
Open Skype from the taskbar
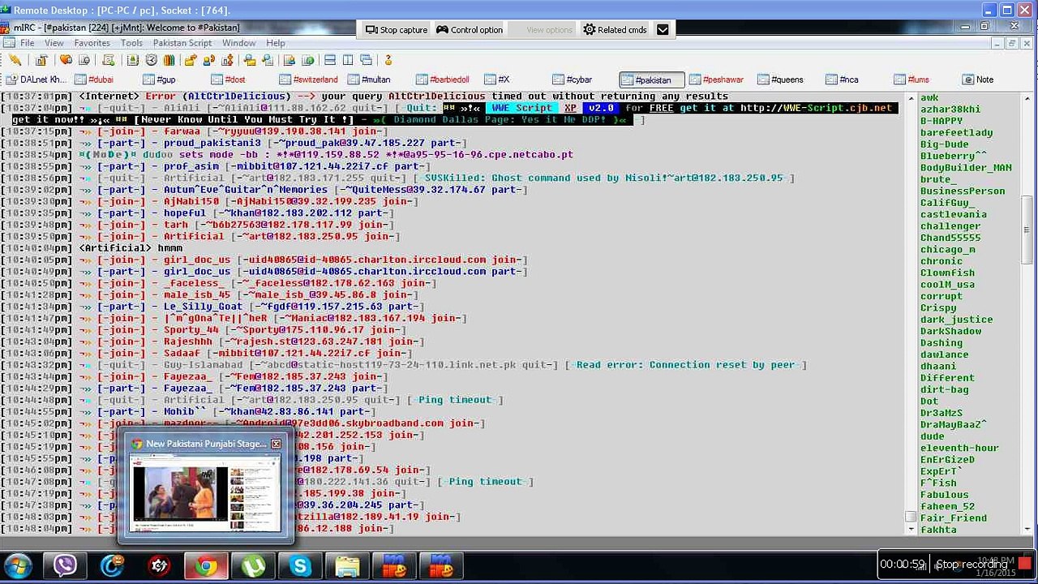(x=300, y=565)
